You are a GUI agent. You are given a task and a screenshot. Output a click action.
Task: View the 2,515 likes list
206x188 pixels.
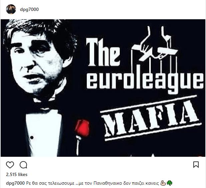(17, 174)
